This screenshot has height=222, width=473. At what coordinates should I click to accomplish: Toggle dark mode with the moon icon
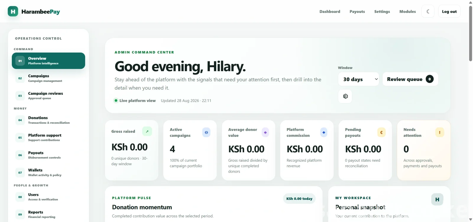tap(428, 12)
